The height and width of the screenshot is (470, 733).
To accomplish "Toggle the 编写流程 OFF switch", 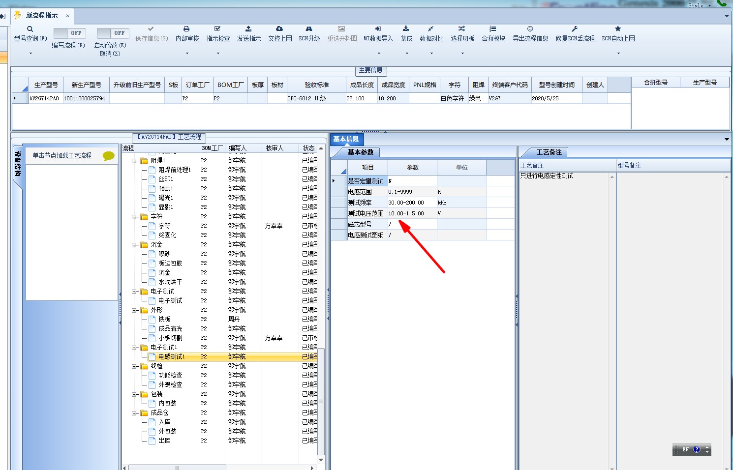I will click(69, 33).
